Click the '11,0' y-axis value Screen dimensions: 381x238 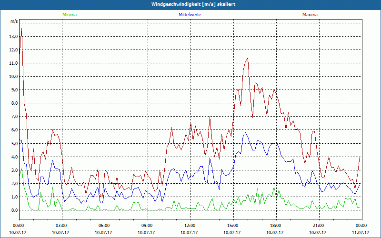tap(13, 63)
